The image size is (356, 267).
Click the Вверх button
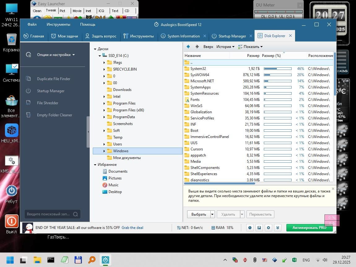(x=208, y=46)
